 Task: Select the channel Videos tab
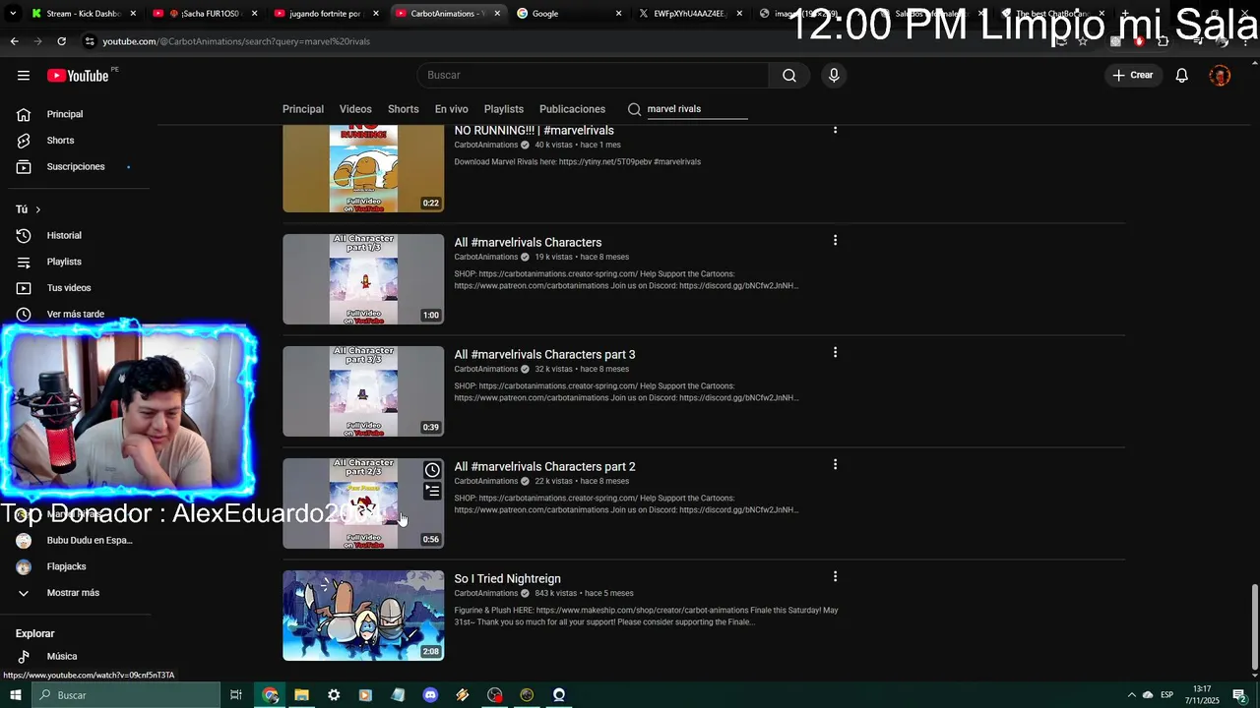(x=355, y=109)
